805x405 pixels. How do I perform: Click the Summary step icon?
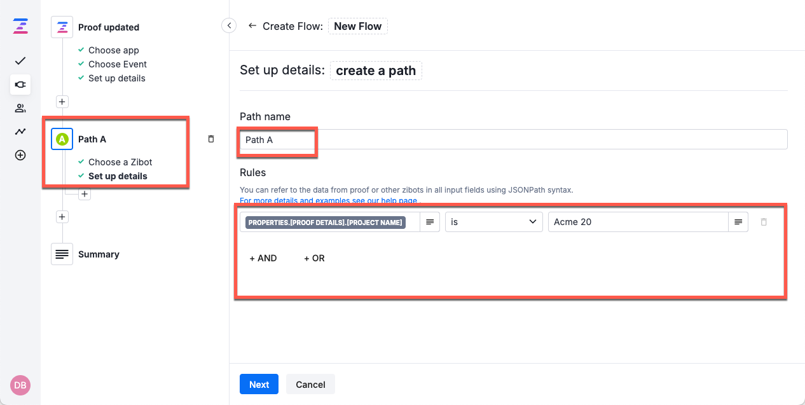[x=62, y=254]
